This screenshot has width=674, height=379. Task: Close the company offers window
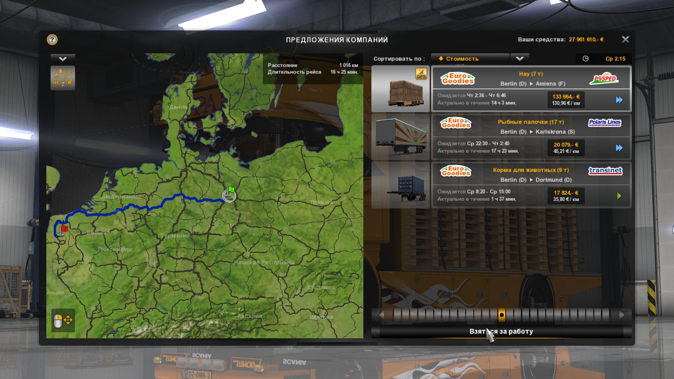point(625,39)
